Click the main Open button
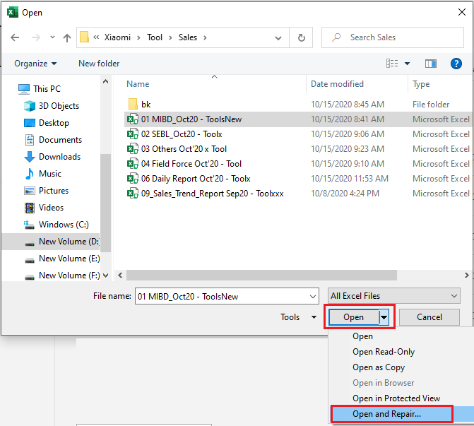The height and width of the screenshot is (426, 474). [353, 317]
